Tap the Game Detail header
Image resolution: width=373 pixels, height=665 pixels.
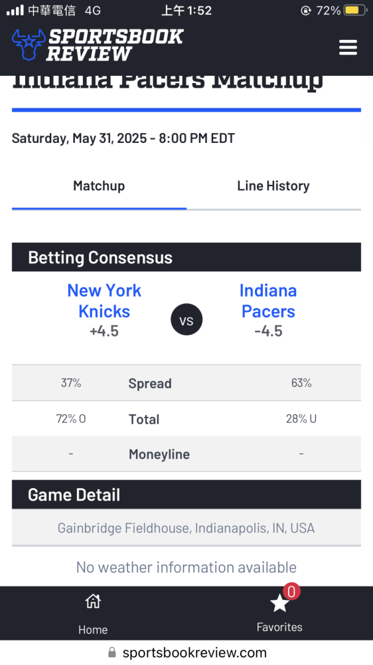[x=186, y=495]
